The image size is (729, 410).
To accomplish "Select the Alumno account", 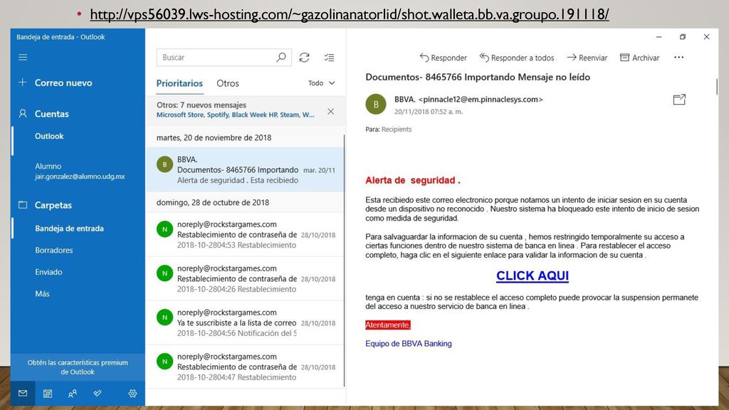I will click(x=78, y=171).
